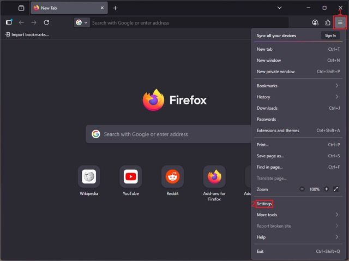Open the Reddit shortcut tile
Viewport: 349px width, 261px height.
pyautogui.click(x=172, y=177)
